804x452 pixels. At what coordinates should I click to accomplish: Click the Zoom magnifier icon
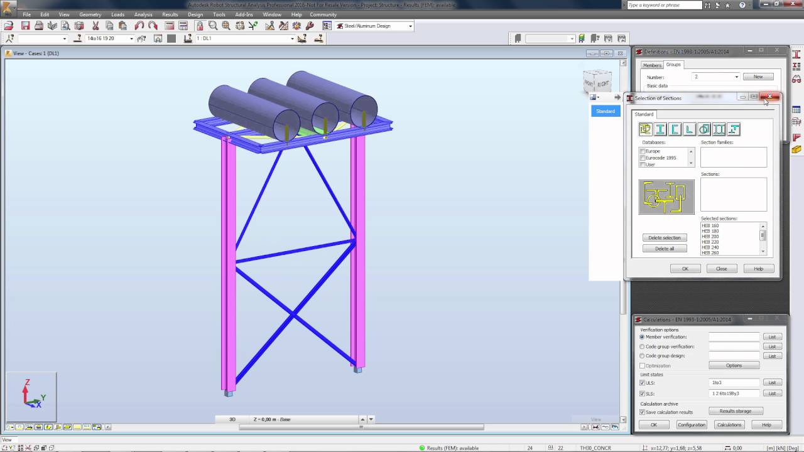click(x=213, y=26)
